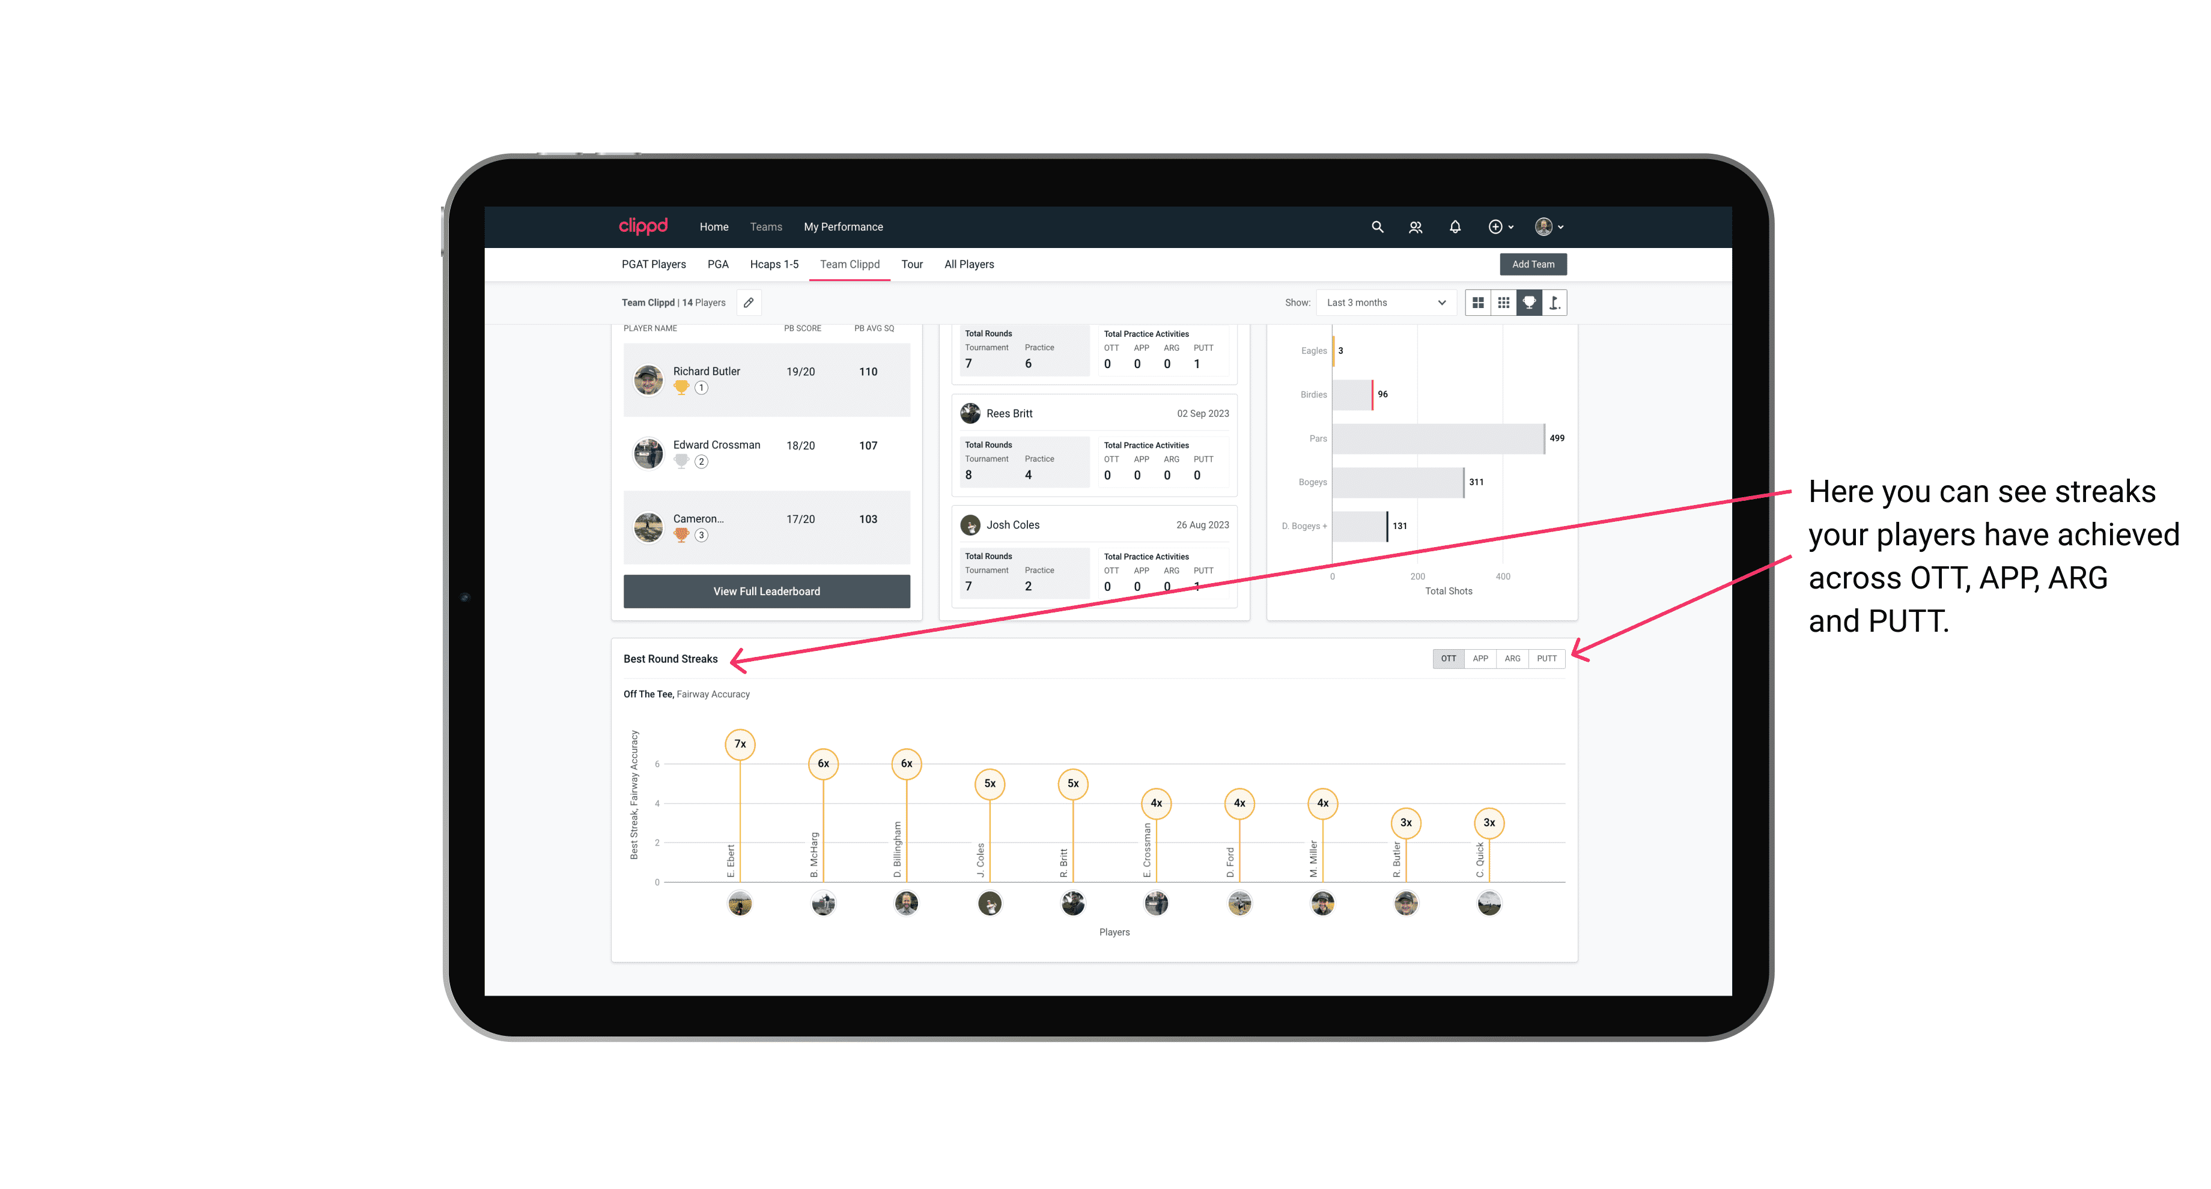2211x1189 pixels.
Task: Open the Last 3 months date dropdown
Action: pos(1382,303)
